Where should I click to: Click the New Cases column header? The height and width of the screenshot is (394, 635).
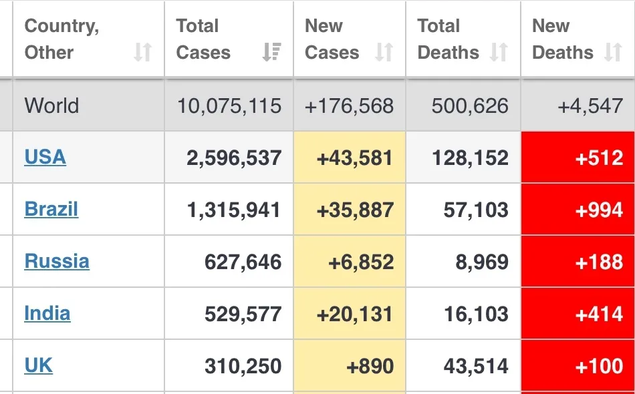(350, 39)
